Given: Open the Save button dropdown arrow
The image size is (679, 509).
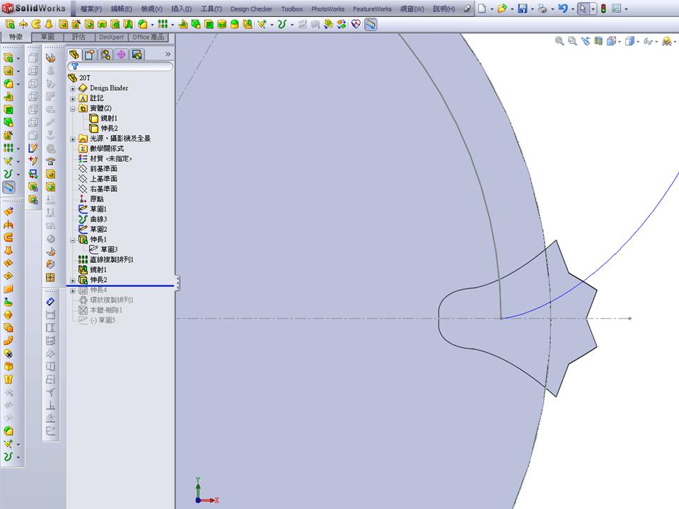Looking at the screenshot, I should [x=532, y=8].
